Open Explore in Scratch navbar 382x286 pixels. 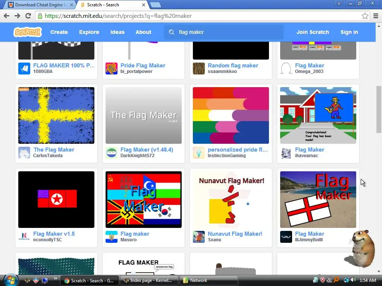click(x=89, y=32)
